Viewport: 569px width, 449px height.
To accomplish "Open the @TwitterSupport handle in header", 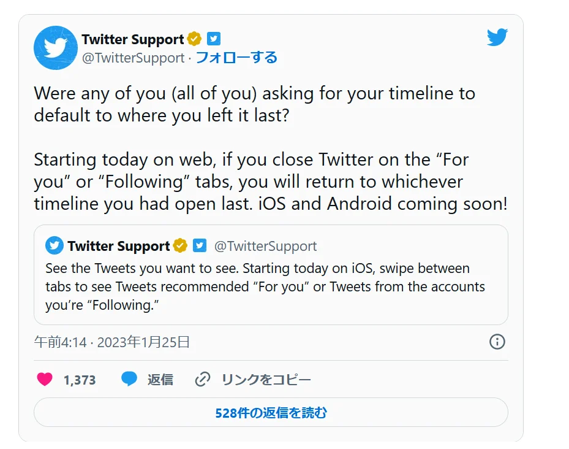I will [x=133, y=58].
